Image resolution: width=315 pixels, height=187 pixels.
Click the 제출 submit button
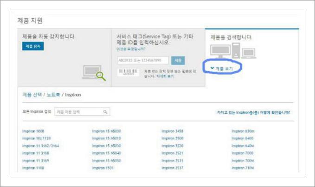[178, 60]
